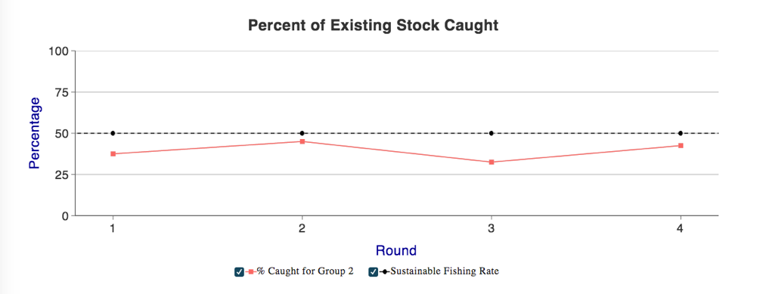
Task: Click the red Group 2 data point at Round 2
Action: click(302, 141)
